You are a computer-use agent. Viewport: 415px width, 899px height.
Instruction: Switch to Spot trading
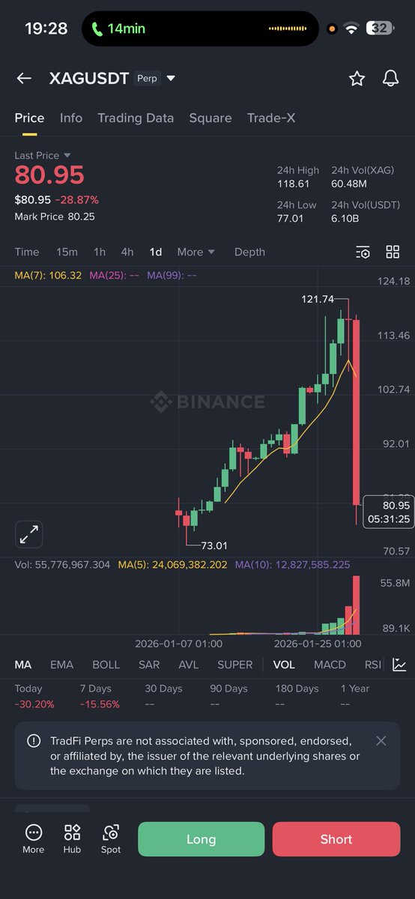tap(111, 839)
